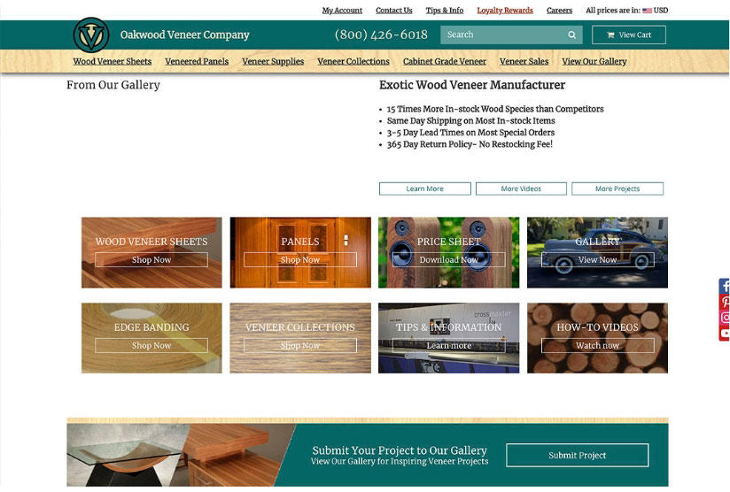730x492 pixels.
Task: Expand the Veneer Supplies menu
Action: [273, 62]
